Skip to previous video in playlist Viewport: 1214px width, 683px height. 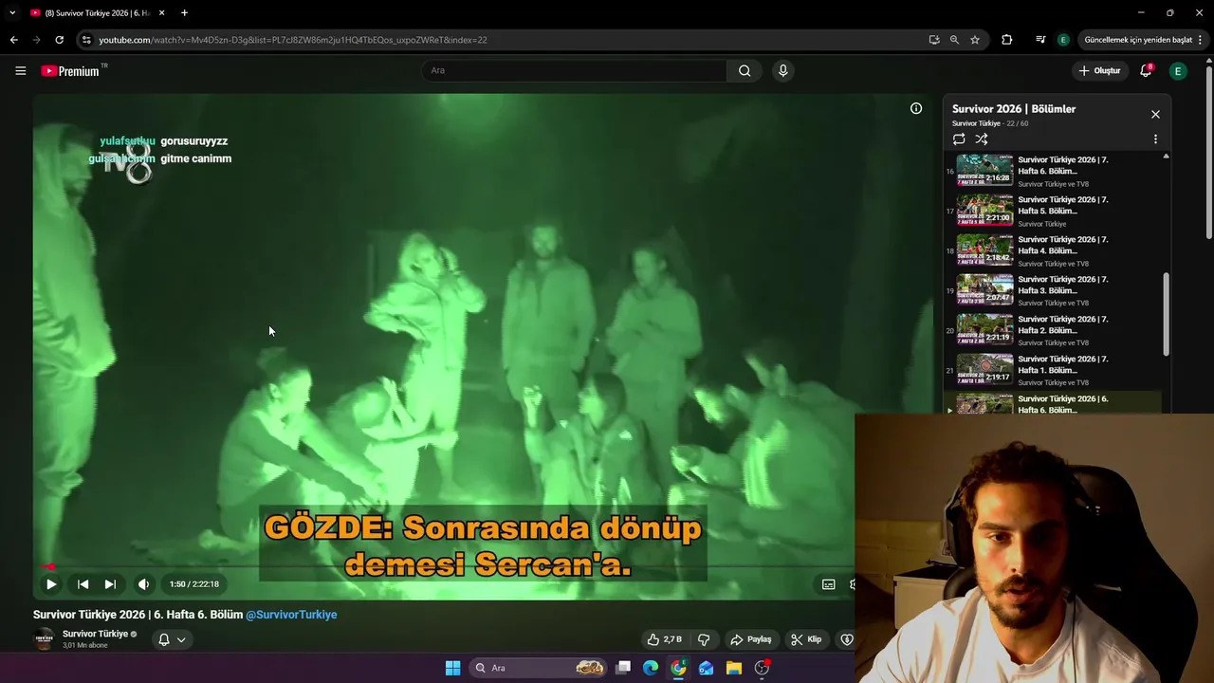point(83,584)
